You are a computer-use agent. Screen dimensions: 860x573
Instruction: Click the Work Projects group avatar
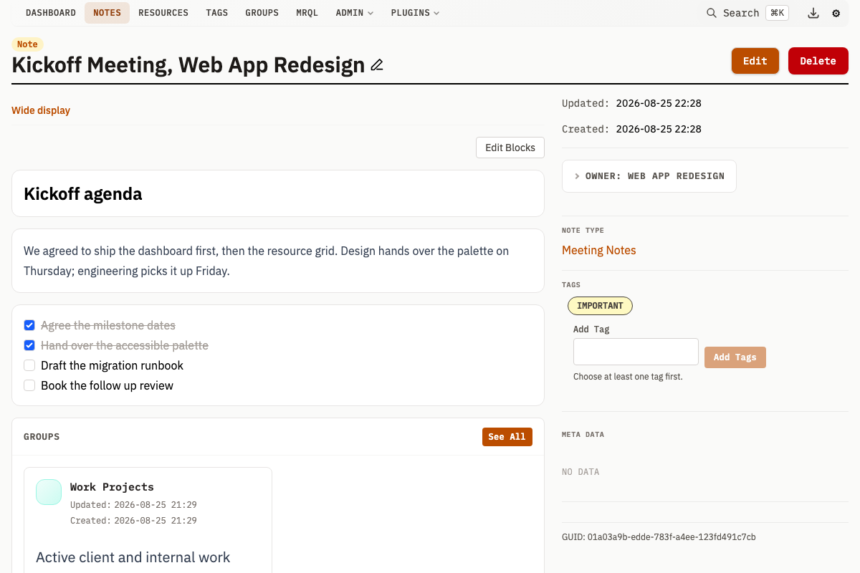click(49, 492)
